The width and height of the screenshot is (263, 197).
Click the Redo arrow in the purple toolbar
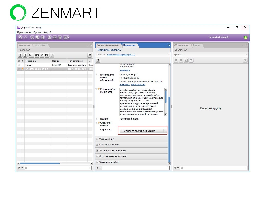26,37
